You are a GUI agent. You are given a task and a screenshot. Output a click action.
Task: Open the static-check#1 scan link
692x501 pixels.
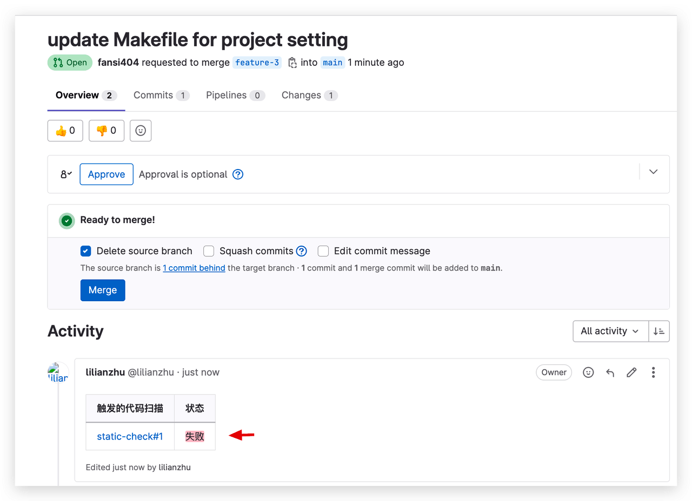pos(130,436)
